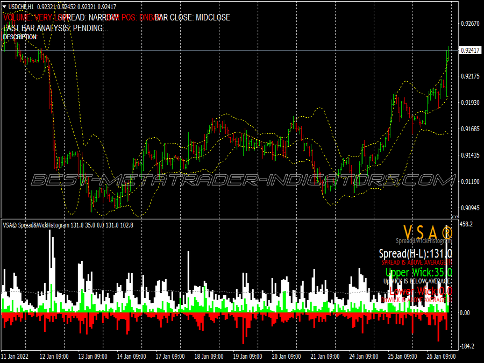
Task: Click the 0.91930 price scale label
Action: (470, 103)
